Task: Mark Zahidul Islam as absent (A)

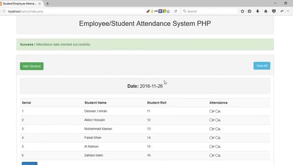Action: tap(217, 155)
